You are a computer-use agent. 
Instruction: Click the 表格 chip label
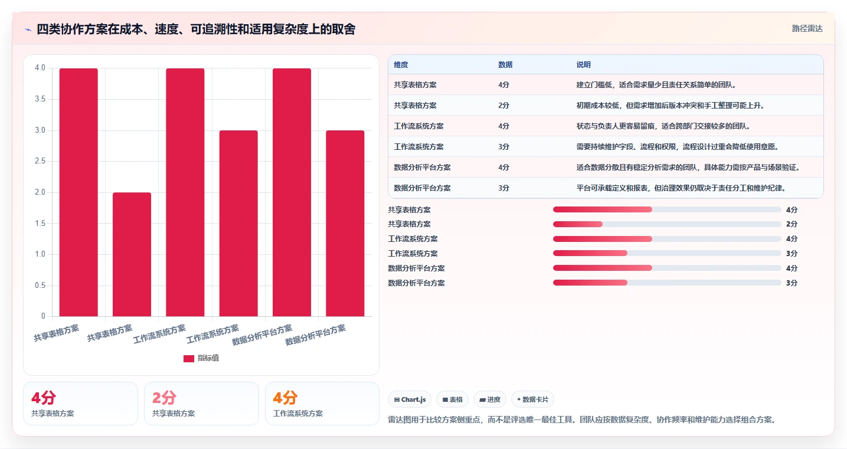pos(456,399)
